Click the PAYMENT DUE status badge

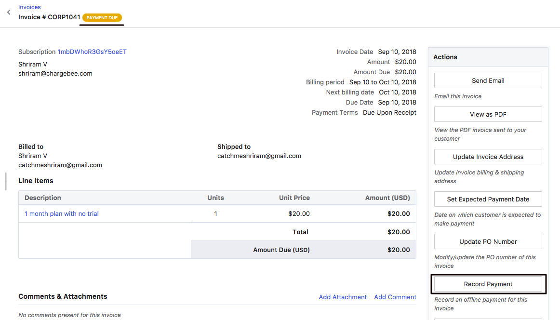click(102, 18)
